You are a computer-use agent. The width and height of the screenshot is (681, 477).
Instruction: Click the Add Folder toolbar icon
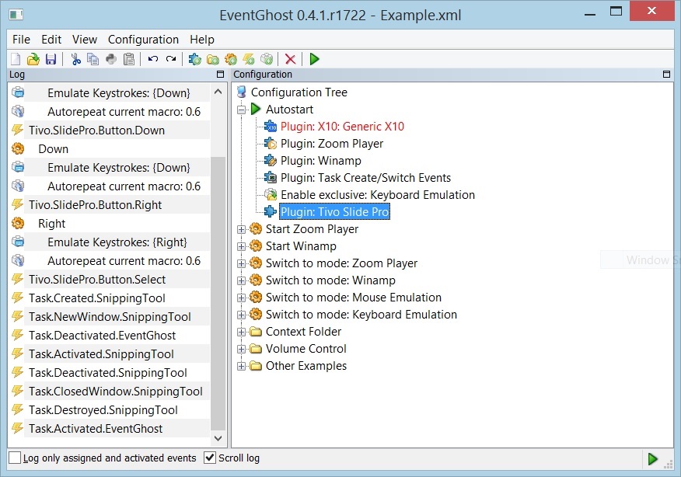(212, 59)
